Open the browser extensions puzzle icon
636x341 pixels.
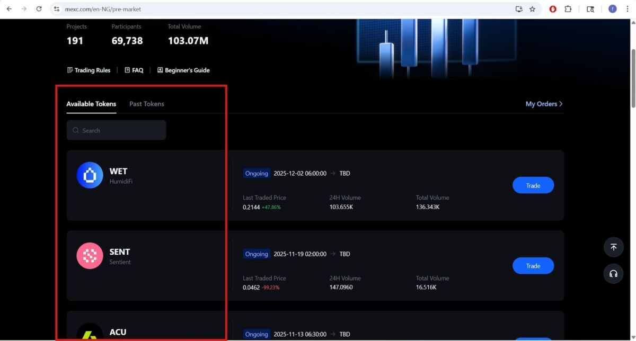click(568, 9)
